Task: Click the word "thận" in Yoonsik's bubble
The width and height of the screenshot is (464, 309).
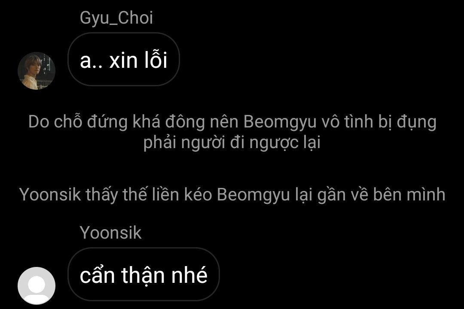Action: click(143, 276)
